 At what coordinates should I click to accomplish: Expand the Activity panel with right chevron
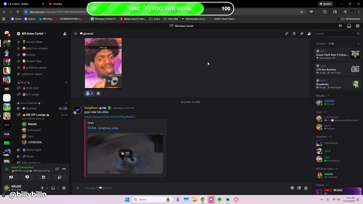pyautogui.click(x=358, y=44)
